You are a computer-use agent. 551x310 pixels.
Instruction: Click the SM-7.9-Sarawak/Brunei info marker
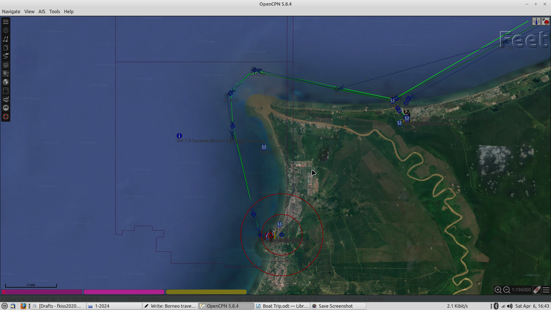pyautogui.click(x=179, y=136)
